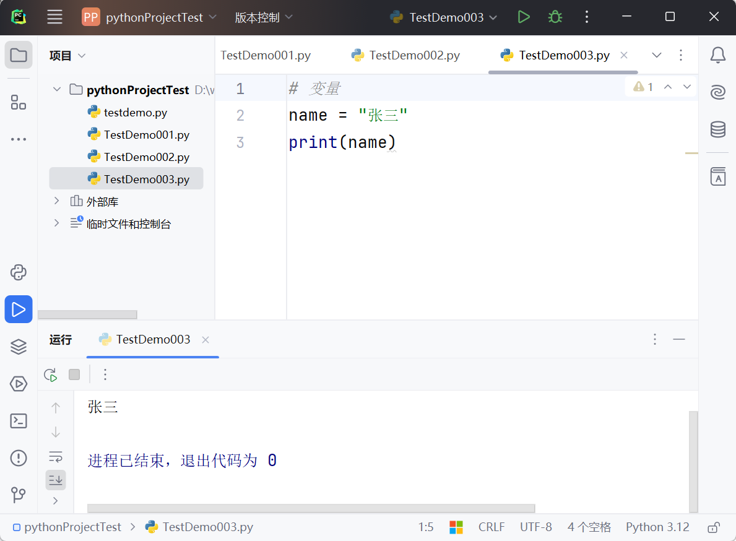
Task: Expand the 外部库 node
Action: [57, 201]
